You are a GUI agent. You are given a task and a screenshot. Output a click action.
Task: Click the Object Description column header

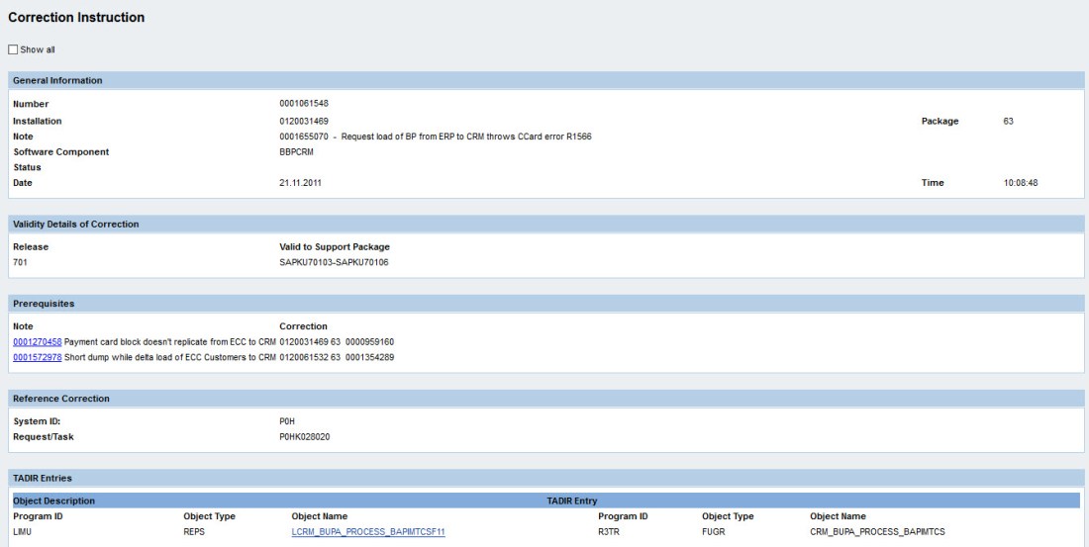click(x=54, y=501)
